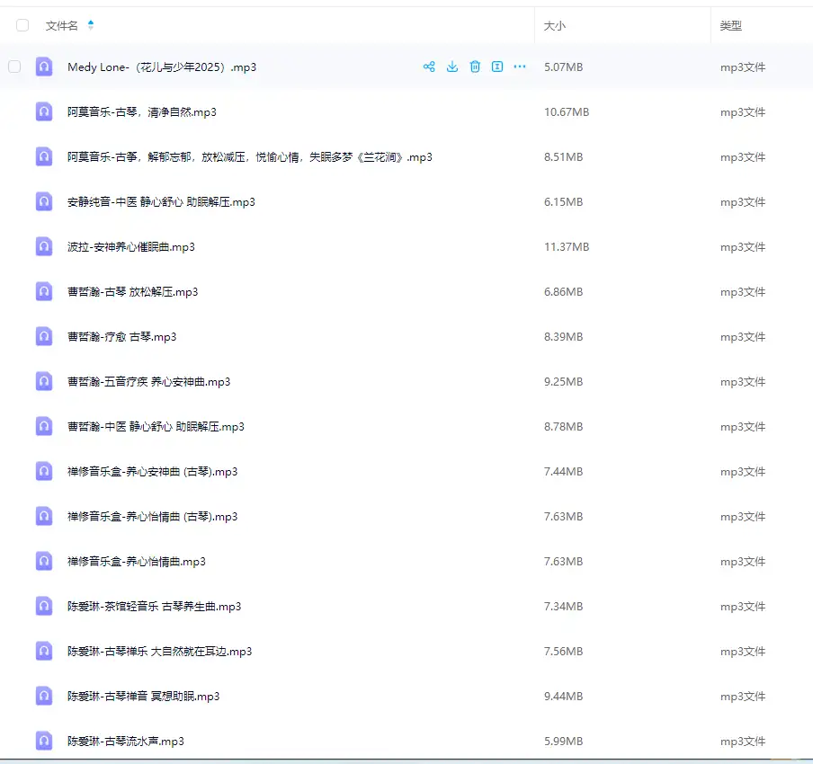
Task: Click headphone icon of 安静纯音-中医 静心舒心 file
Action: (x=44, y=201)
